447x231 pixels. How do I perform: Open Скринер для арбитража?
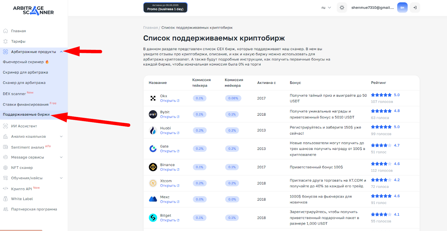pos(25,72)
